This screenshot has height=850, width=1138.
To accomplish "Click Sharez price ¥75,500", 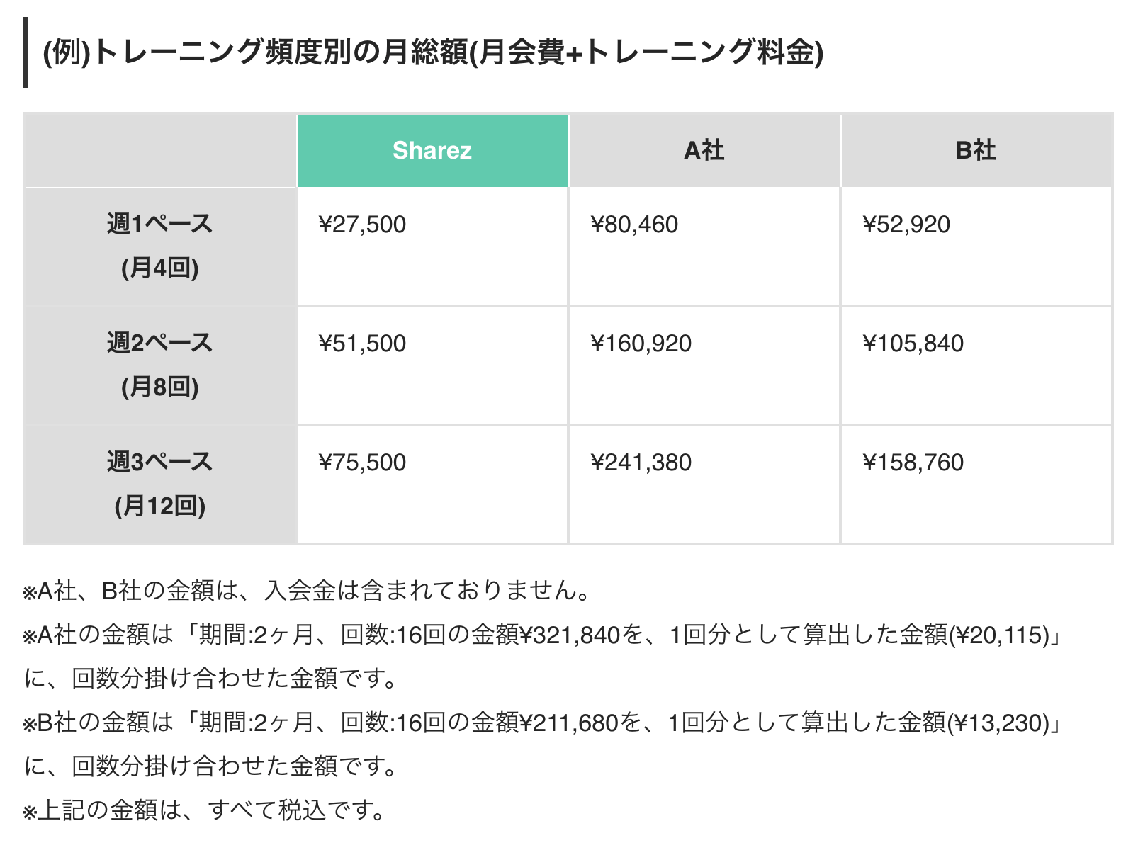I will pyautogui.click(x=362, y=463).
